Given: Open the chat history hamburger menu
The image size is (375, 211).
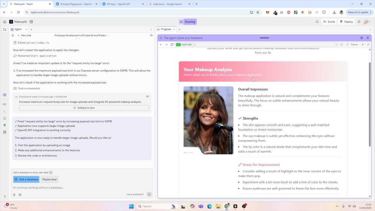Looking at the screenshot, I should tap(13, 35).
